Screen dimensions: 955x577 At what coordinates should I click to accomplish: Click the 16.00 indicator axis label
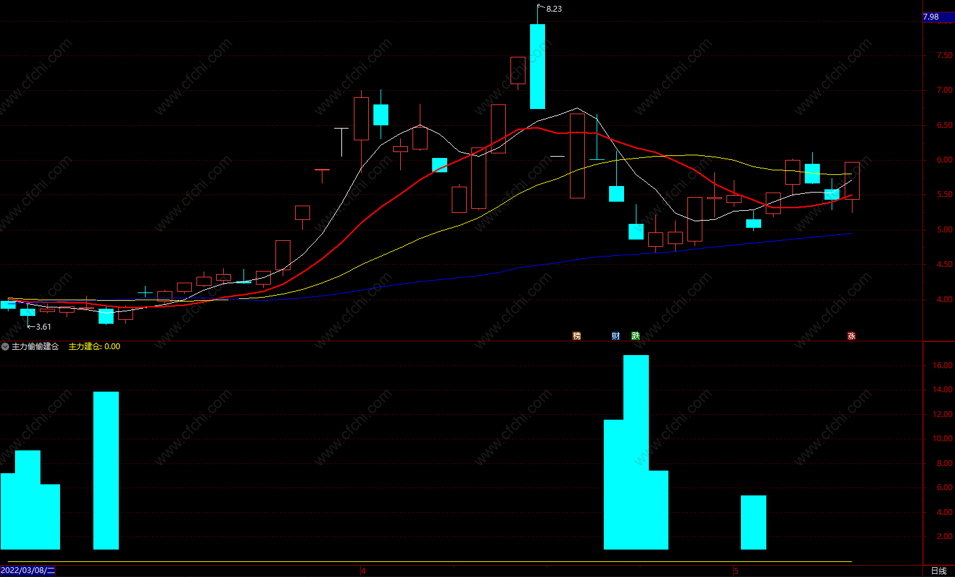[x=943, y=366]
